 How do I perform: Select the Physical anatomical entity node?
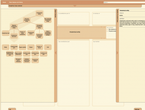[x=27, y=20]
